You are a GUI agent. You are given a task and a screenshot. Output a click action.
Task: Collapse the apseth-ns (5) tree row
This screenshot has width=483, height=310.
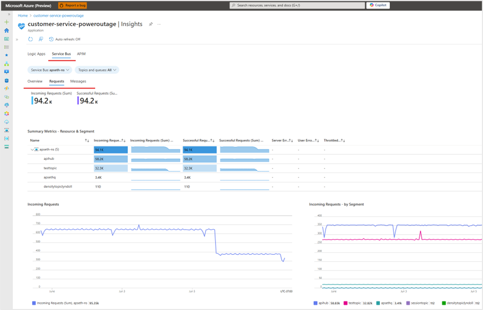(x=32, y=150)
